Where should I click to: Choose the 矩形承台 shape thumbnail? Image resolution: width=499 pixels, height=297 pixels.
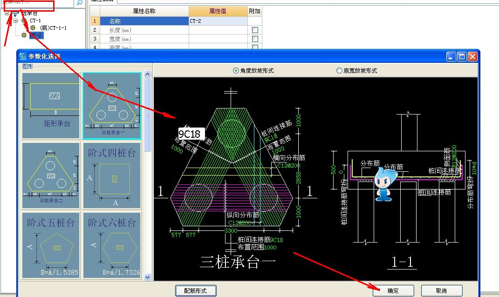pyautogui.click(x=51, y=106)
